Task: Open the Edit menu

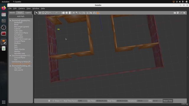Action: coord(15,9)
